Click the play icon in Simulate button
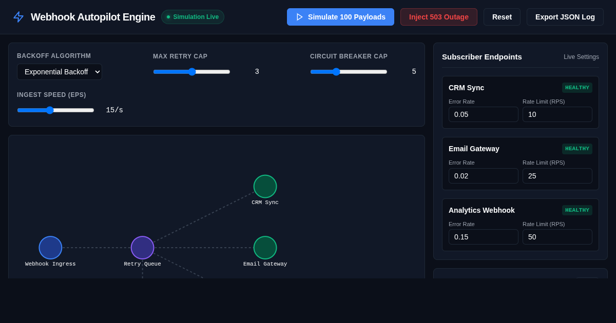The height and width of the screenshot is (323, 616). (x=300, y=17)
